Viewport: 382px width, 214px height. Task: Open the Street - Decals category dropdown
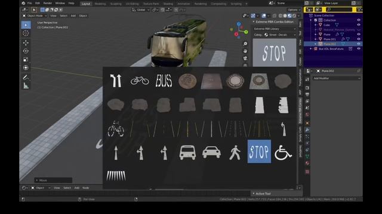280,35
